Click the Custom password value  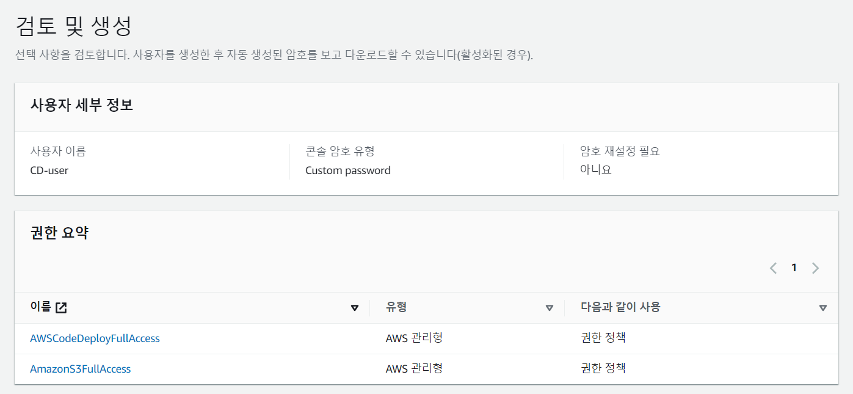[x=348, y=170]
